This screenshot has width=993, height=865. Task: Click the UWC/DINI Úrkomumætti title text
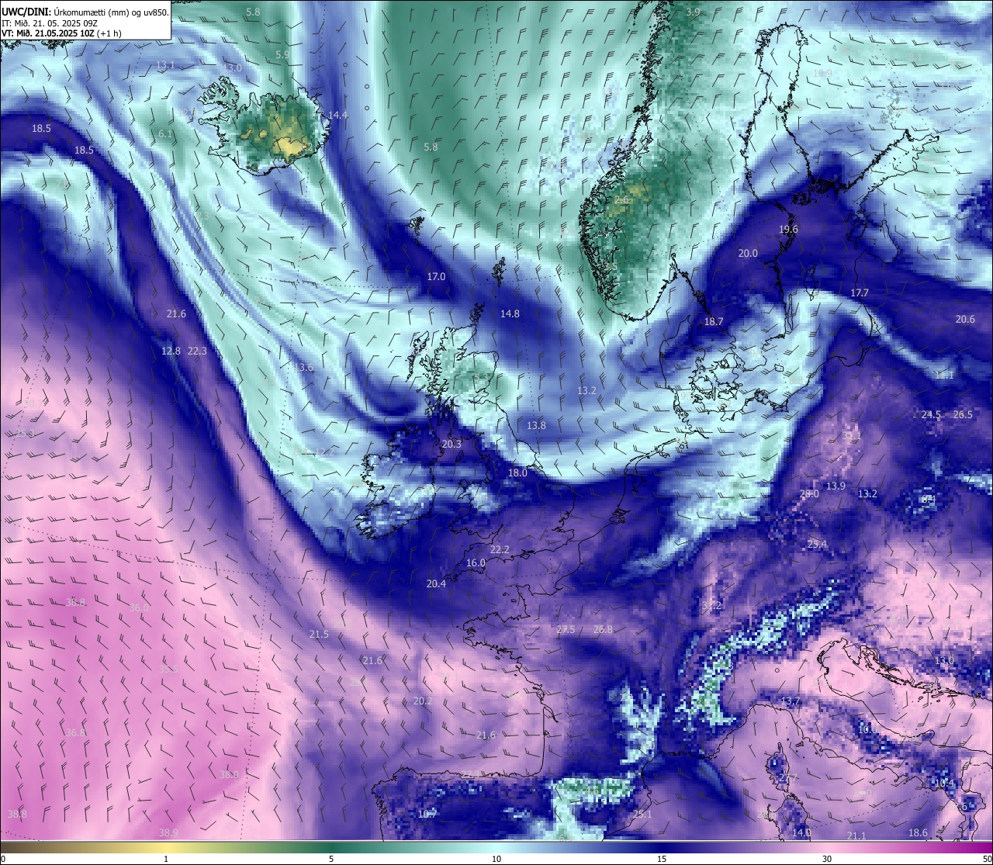[x=85, y=12]
